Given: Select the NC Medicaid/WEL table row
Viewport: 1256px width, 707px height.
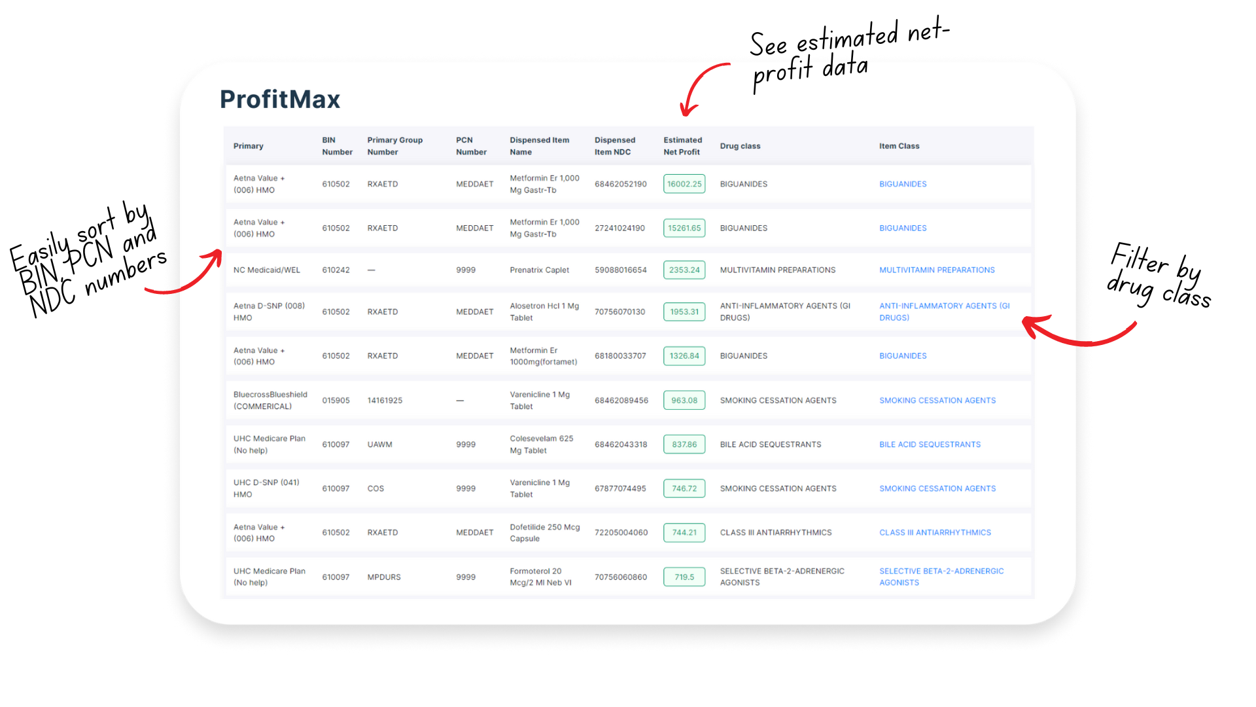Looking at the screenshot, I should pos(266,270).
